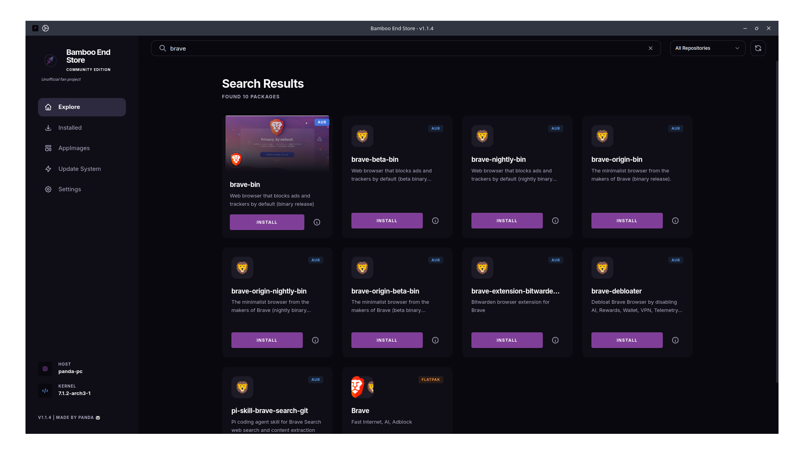Click the refresh repositories icon
Viewport: 804px width, 464px height.
coord(758,48)
